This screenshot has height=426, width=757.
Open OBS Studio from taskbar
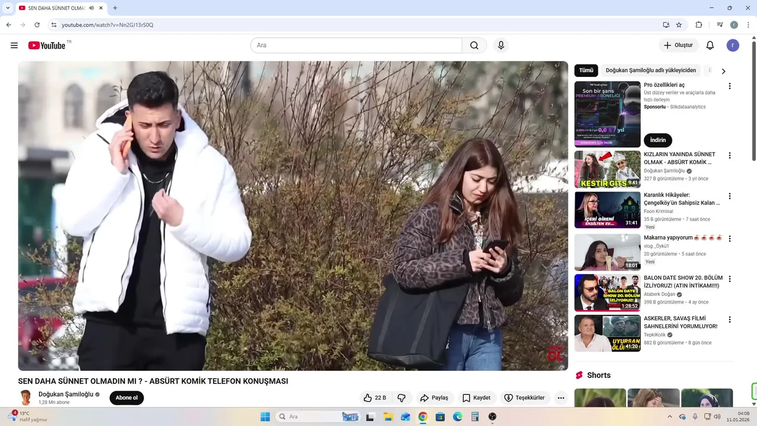click(x=492, y=417)
